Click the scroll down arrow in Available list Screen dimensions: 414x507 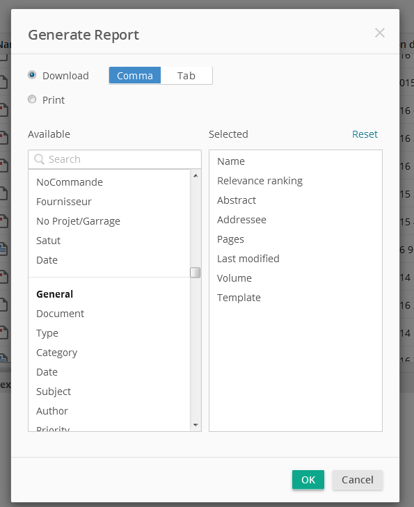click(x=196, y=425)
